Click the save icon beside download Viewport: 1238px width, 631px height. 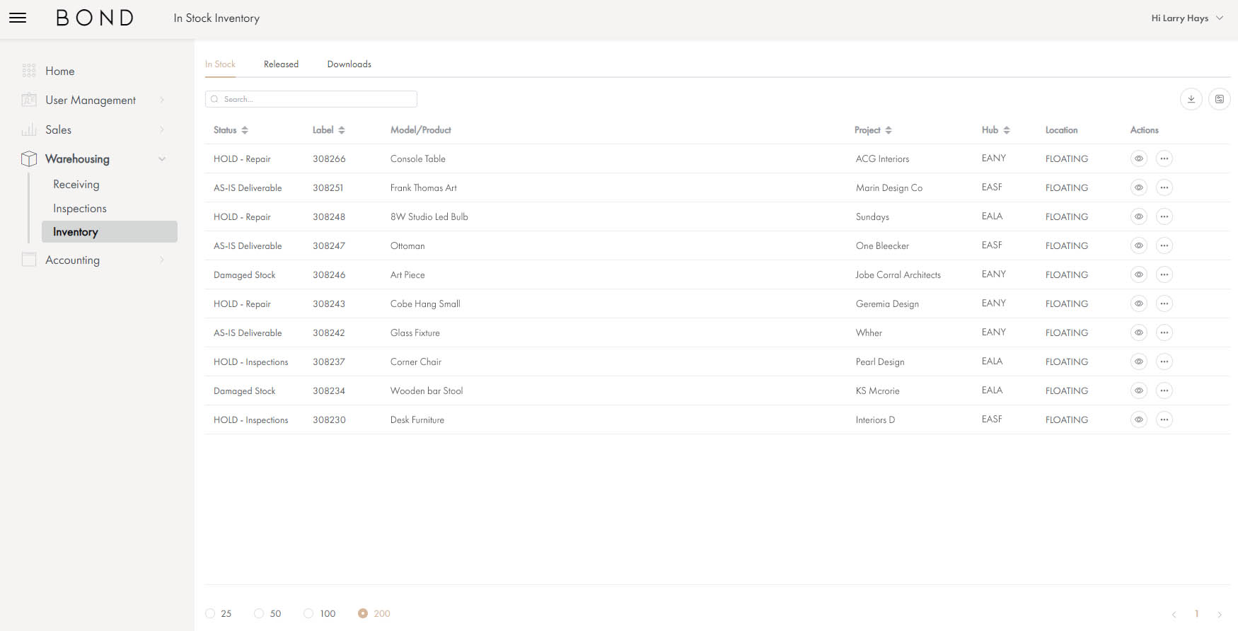point(1219,99)
